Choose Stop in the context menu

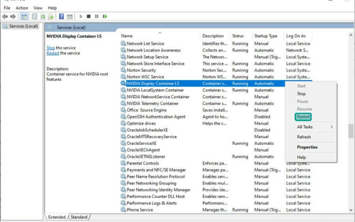point(311,94)
